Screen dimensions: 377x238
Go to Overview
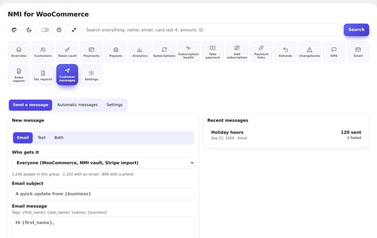point(19,52)
